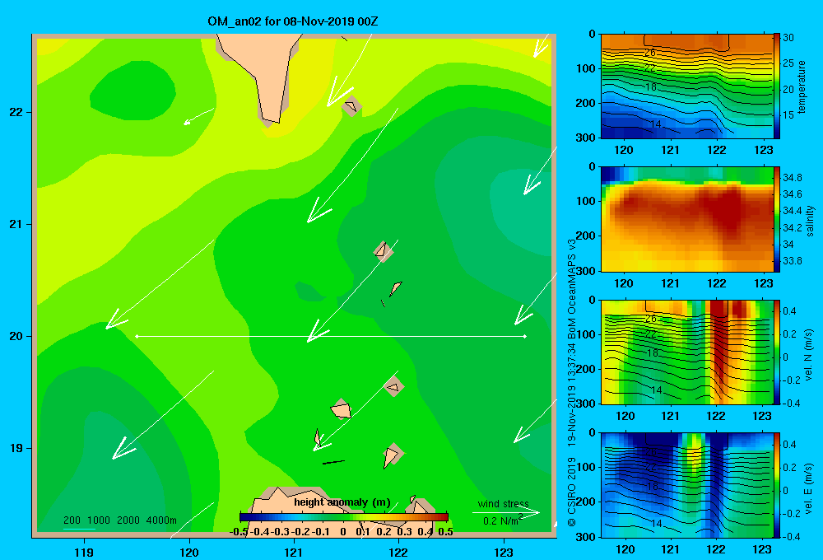Open the vel. N depth section plot
This screenshot has height=560, width=823.
pyautogui.click(x=686, y=352)
